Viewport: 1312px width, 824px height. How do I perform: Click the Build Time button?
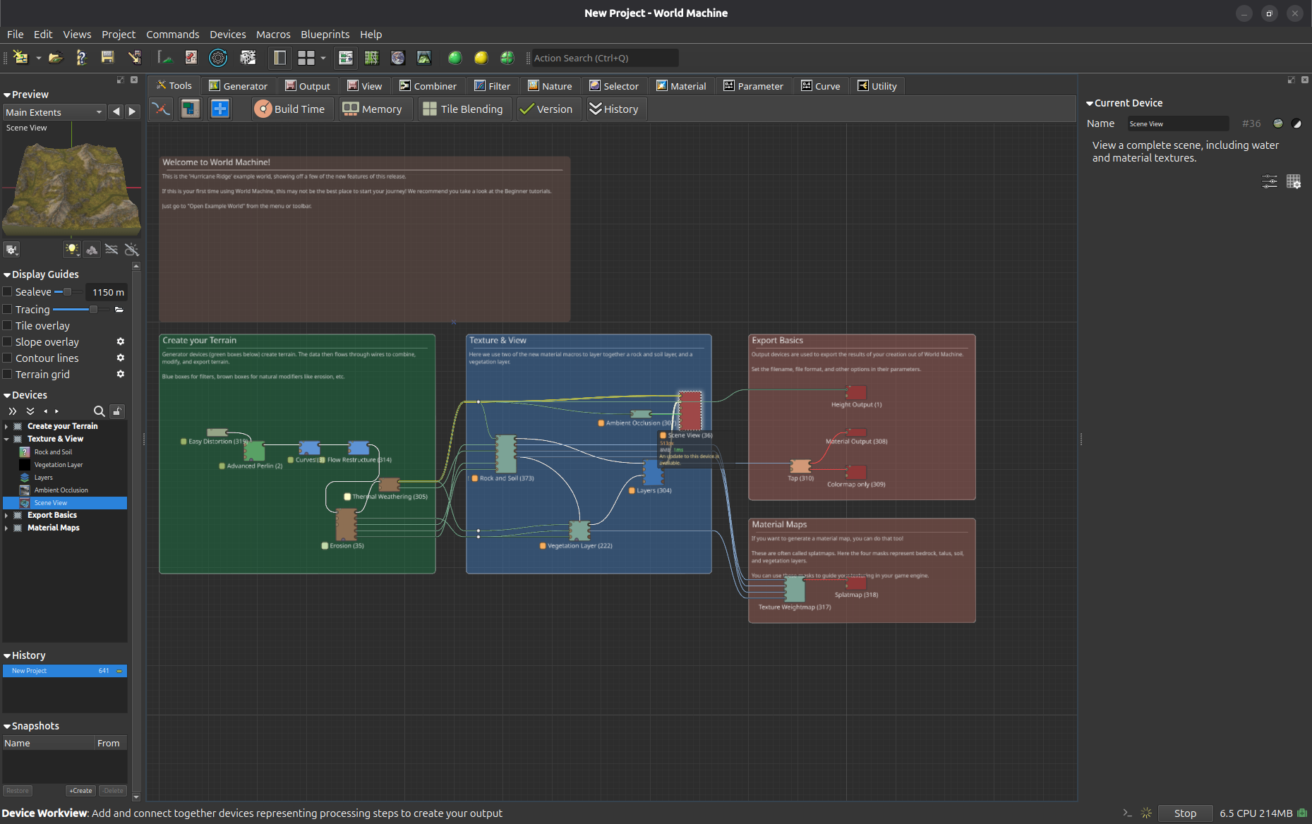293,109
